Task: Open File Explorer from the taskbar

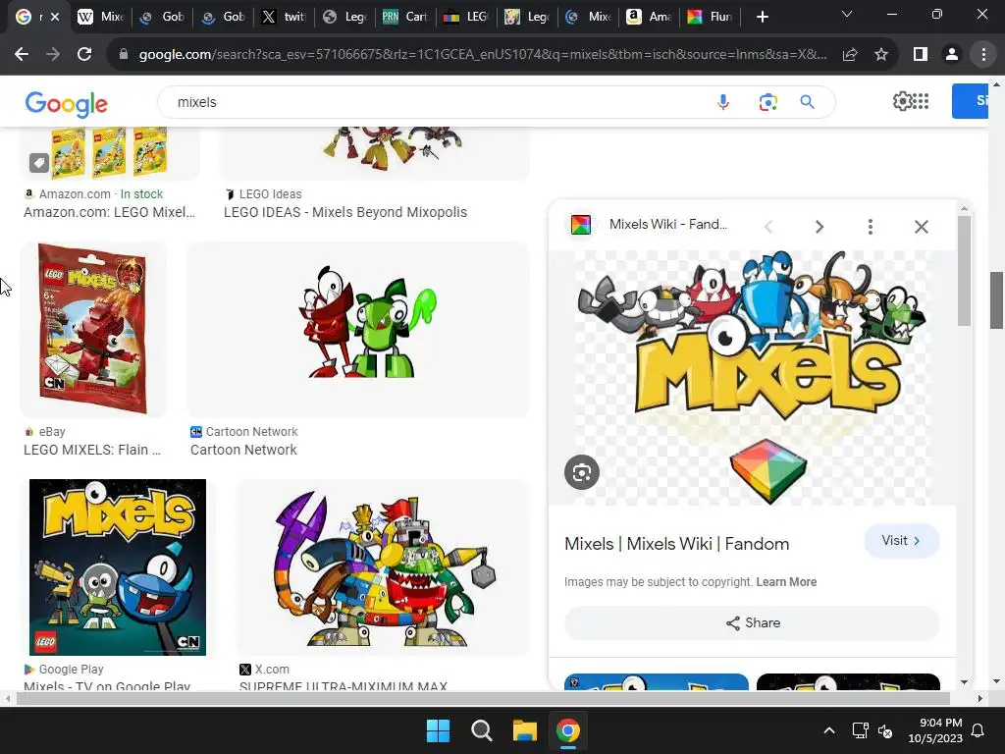Action: (x=524, y=730)
